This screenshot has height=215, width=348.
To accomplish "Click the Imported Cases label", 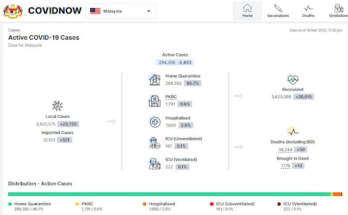I will 58,132.
